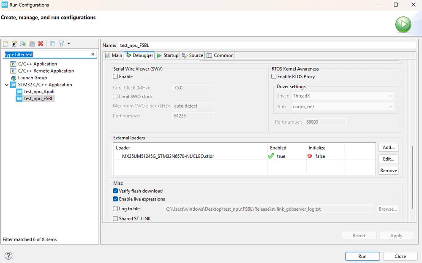Toggle Shared ST-LINK option
The width and height of the screenshot is (422, 263).
point(115,219)
